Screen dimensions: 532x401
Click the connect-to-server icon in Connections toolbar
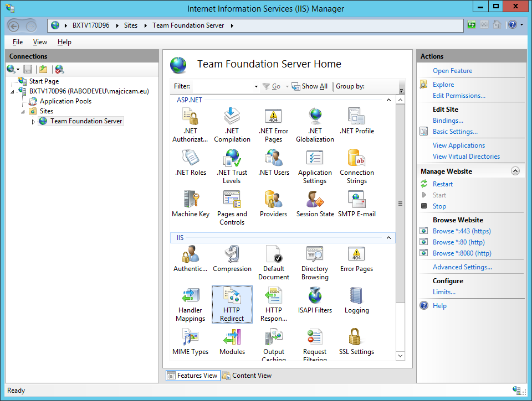11,69
